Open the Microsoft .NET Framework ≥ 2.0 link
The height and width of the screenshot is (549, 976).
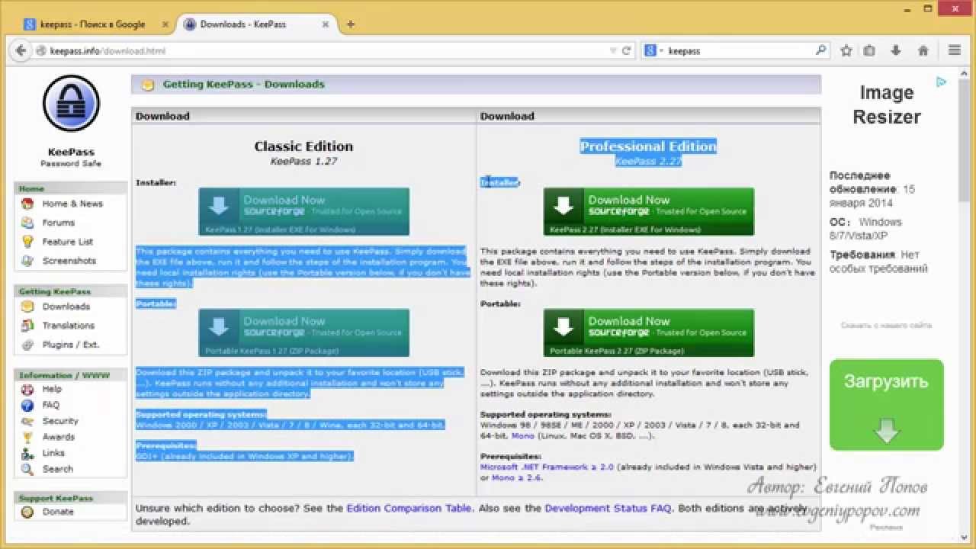tap(547, 467)
